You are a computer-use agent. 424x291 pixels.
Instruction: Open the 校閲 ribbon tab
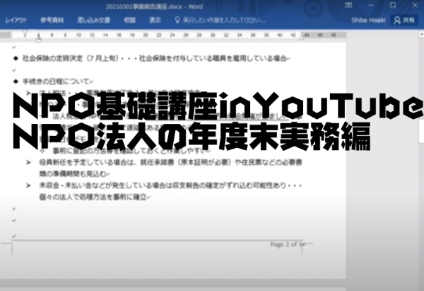130,21
